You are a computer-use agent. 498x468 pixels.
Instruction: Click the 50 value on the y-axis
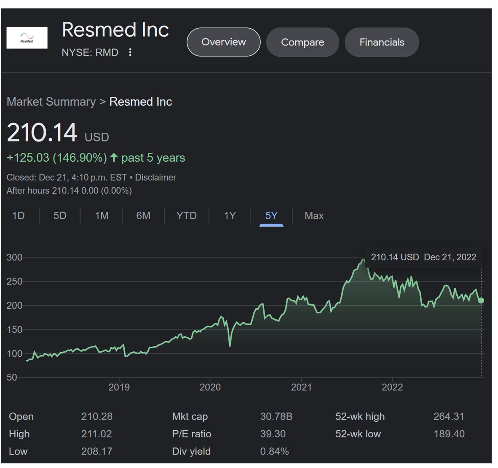[12, 377]
